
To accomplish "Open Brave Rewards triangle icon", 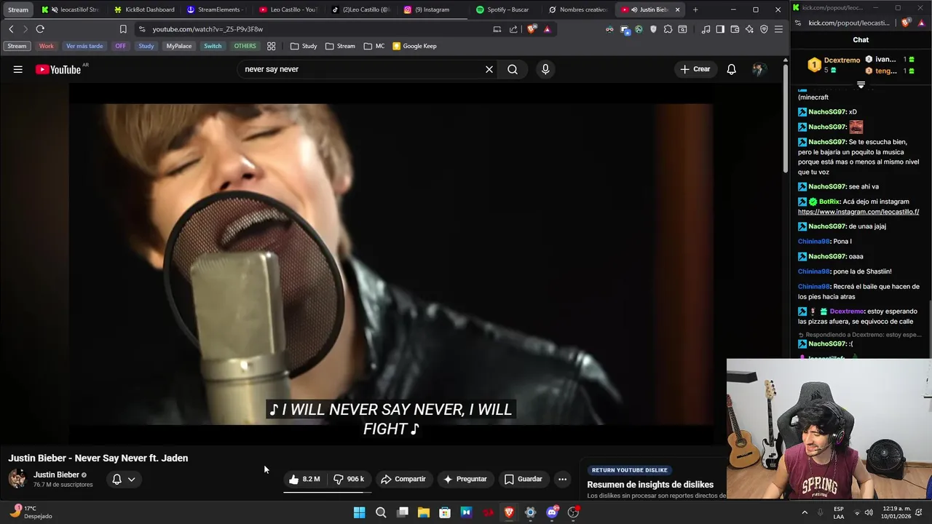I will pyautogui.click(x=547, y=29).
